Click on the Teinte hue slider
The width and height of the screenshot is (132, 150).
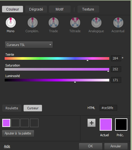[57, 59]
